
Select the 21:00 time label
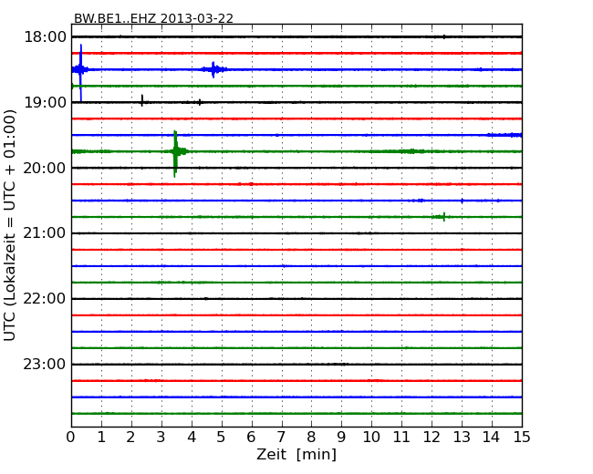coord(45,233)
